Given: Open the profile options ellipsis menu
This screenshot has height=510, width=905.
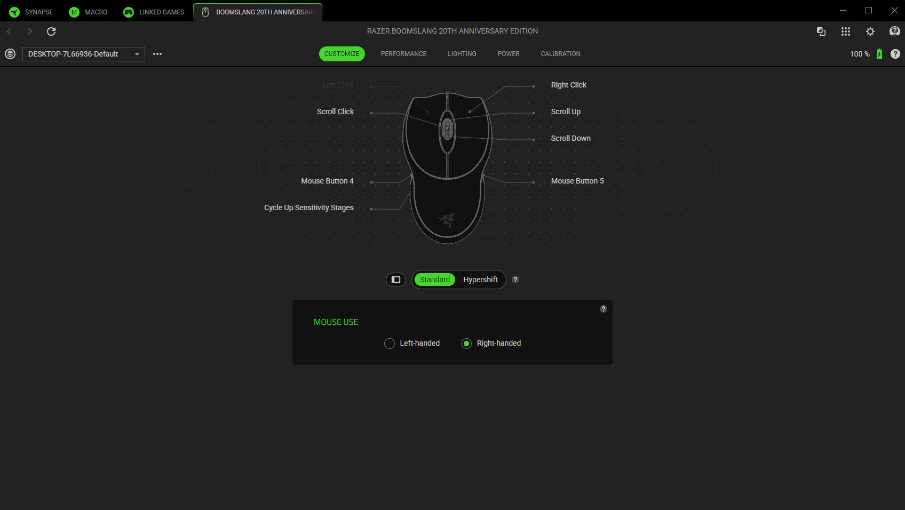Looking at the screenshot, I should [157, 54].
